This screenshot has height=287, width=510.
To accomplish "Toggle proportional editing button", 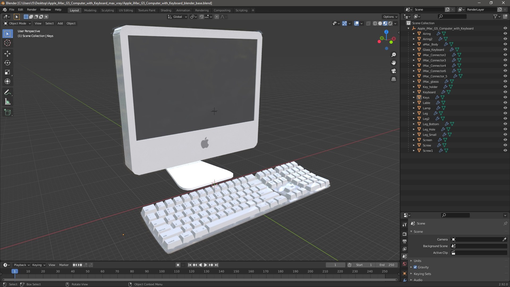I will pyautogui.click(x=217, y=17).
